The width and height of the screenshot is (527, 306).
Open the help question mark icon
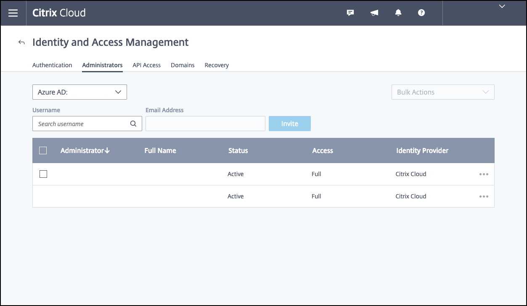pyautogui.click(x=421, y=13)
